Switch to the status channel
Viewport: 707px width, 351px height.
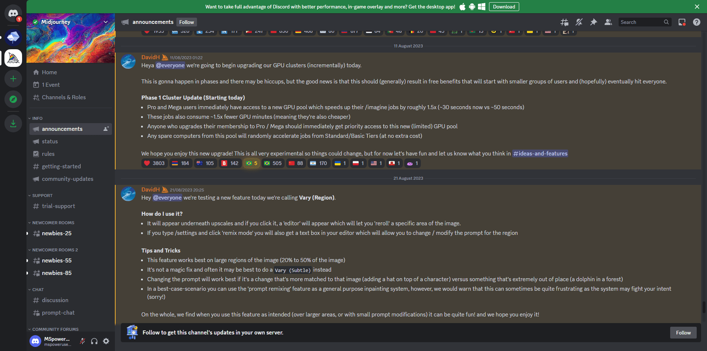(x=71, y=142)
